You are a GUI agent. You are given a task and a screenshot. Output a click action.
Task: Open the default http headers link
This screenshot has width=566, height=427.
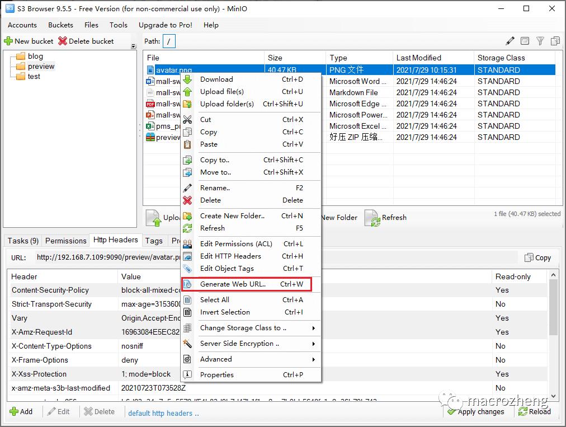[163, 413]
